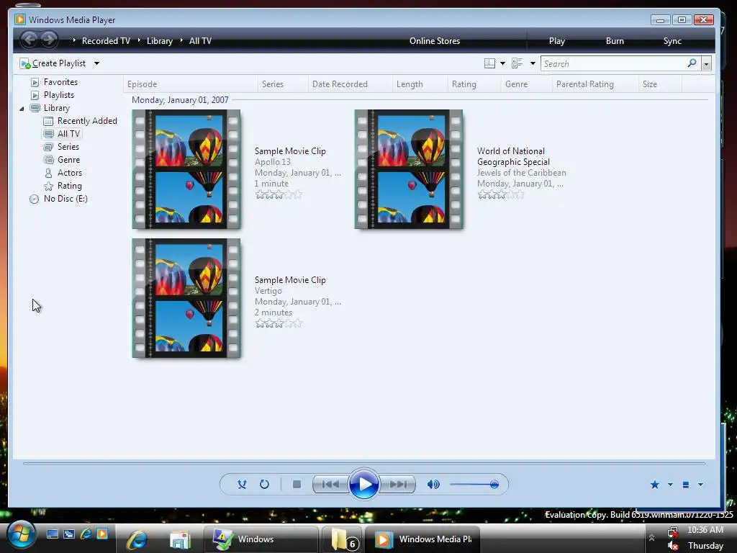Sort by the Date Recorded column header
This screenshot has width=737, height=553.
click(350, 84)
